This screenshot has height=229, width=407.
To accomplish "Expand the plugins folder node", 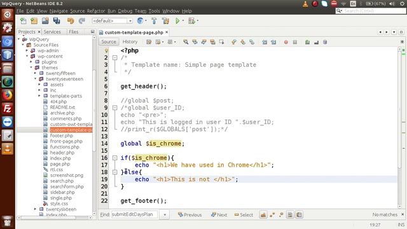I will [x=31, y=62].
